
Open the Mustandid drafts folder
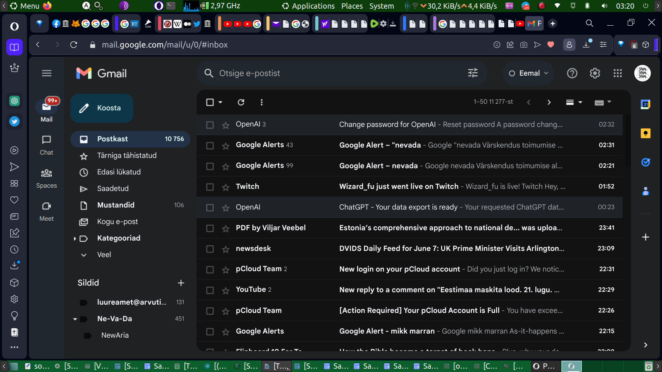click(116, 205)
